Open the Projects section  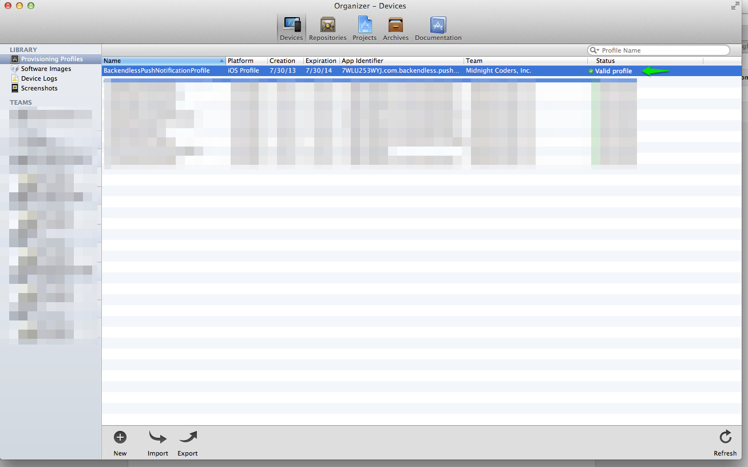[x=365, y=29]
